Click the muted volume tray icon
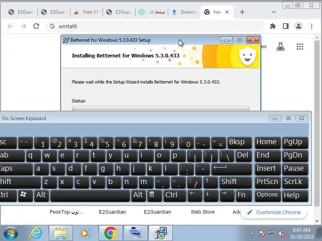322x241 pixels. (x=281, y=233)
